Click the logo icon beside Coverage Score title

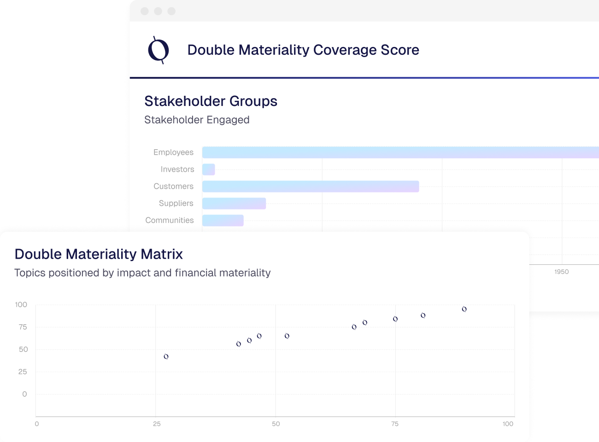coord(159,50)
